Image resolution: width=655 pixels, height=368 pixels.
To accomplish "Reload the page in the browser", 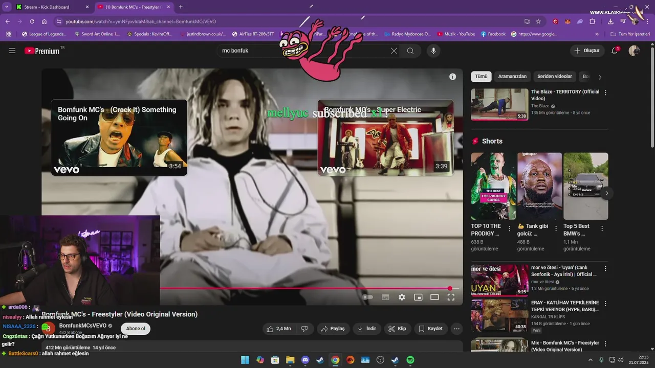I will pos(32,21).
